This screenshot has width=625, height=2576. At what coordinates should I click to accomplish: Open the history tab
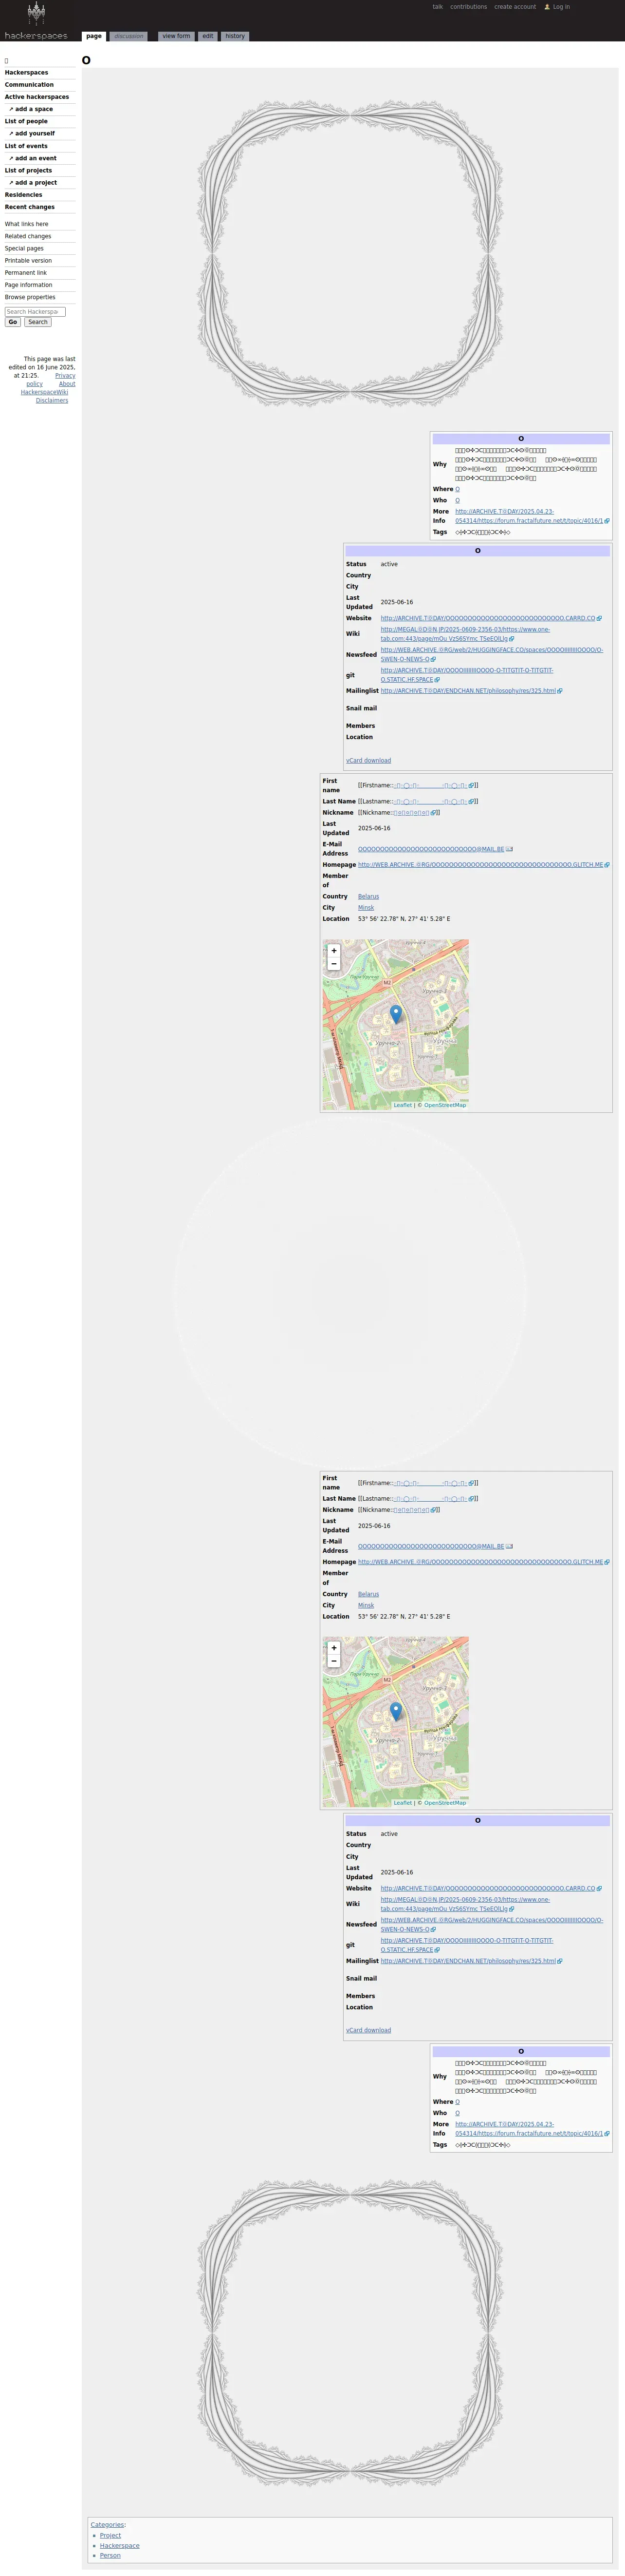click(235, 36)
